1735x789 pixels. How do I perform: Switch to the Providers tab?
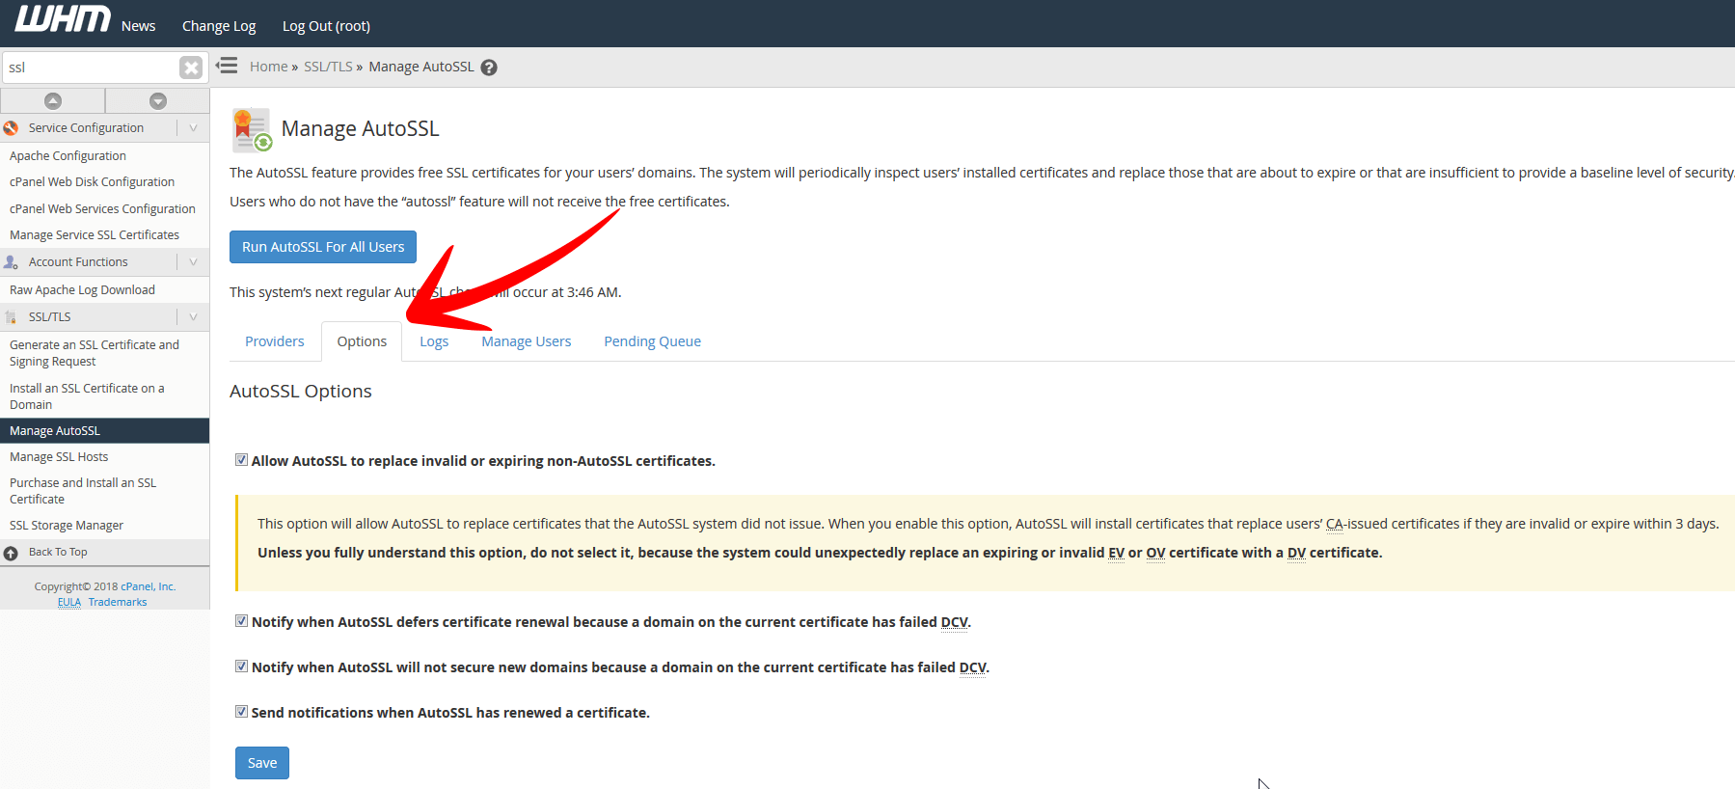point(274,341)
